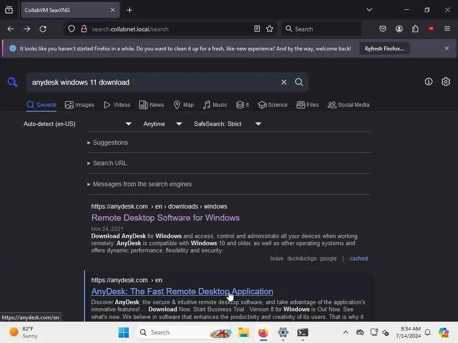The image size is (458, 343).
Task: Focus the Firefox toolbar Search box
Action: click(x=321, y=29)
